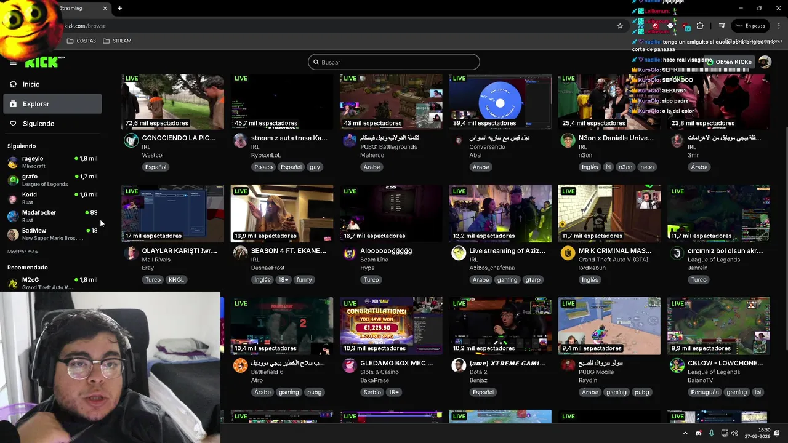Open the Battlefield 6 category link
Image resolution: width=788 pixels, height=443 pixels.
pyautogui.click(x=267, y=372)
